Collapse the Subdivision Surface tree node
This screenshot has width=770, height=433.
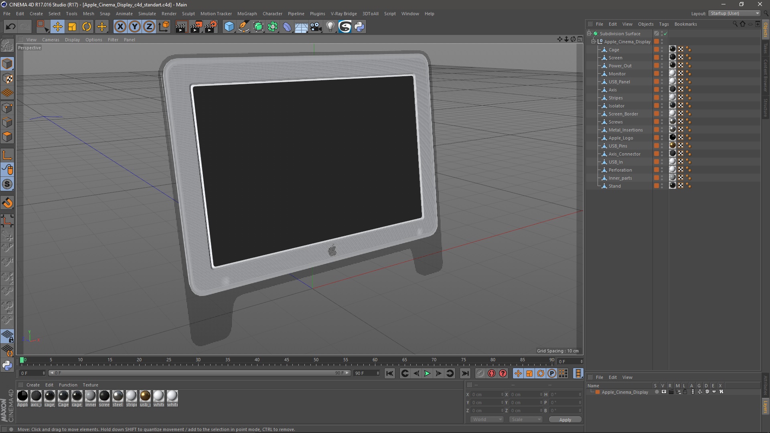[x=589, y=34]
